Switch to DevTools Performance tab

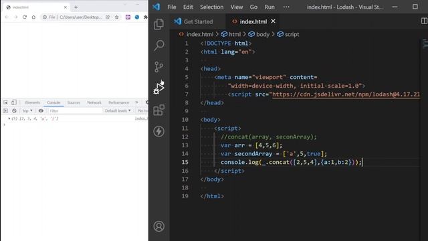(119, 102)
